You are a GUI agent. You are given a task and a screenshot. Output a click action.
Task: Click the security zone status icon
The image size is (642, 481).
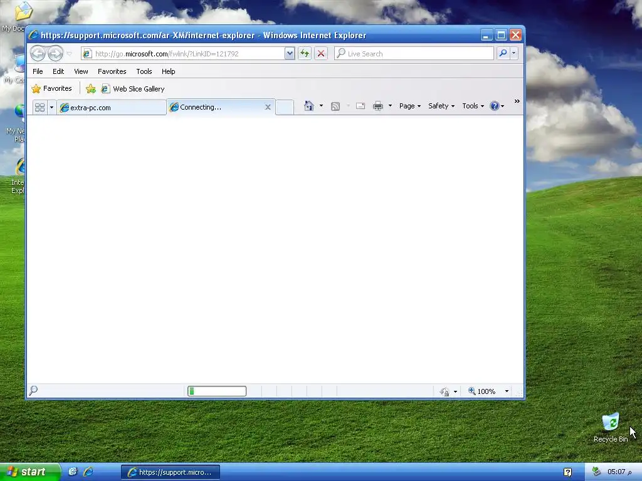click(445, 391)
